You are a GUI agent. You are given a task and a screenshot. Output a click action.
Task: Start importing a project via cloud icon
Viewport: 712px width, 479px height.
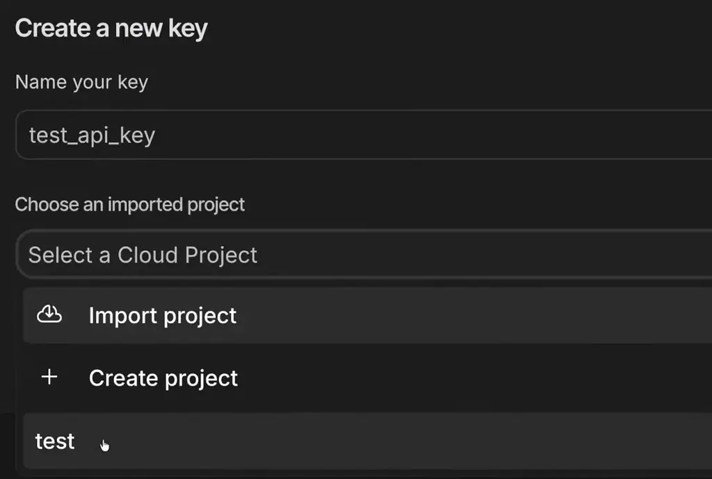tap(49, 315)
